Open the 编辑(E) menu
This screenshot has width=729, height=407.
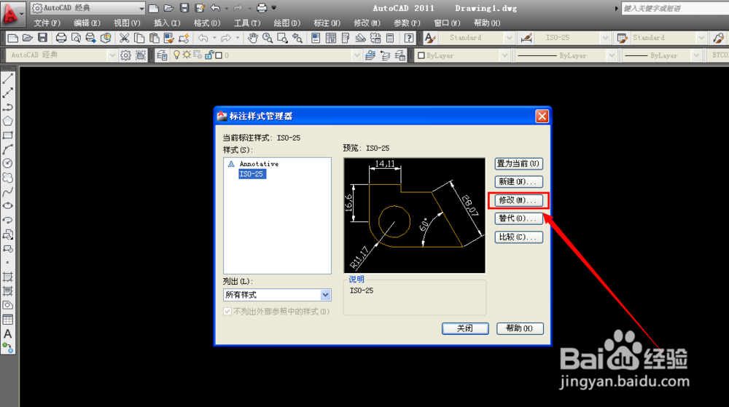click(x=87, y=23)
